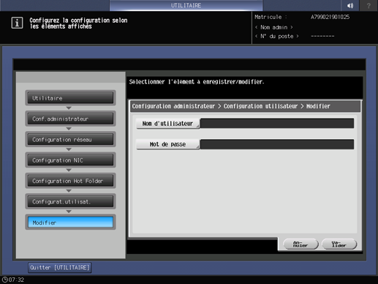Click the clock icon next to 07:32
Viewport: 378px width, 284px height.
click(x=4, y=280)
